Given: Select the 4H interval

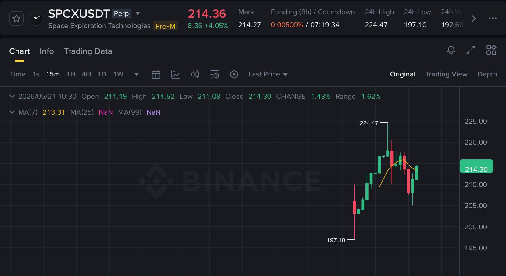Looking at the screenshot, I should 86,74.
